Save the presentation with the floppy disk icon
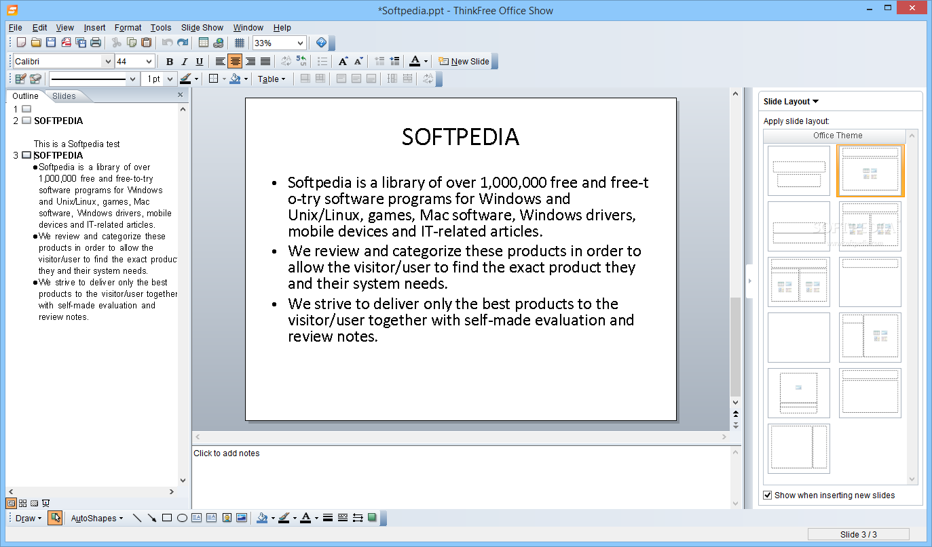This screenshot has width=932, height=547. tap(51, 43)
